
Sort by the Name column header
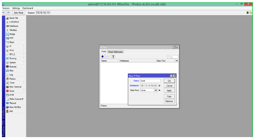pos(110,61)
